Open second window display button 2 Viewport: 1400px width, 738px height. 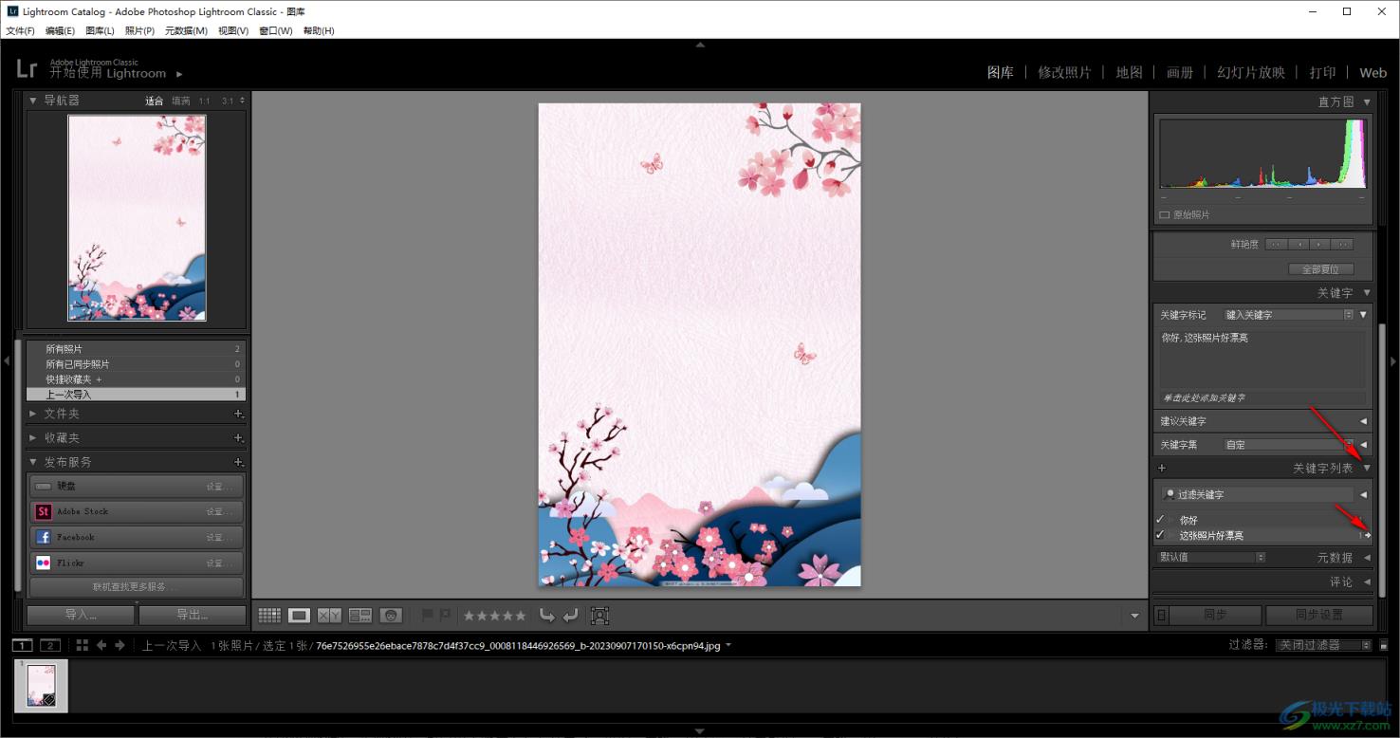pos(50,646)
